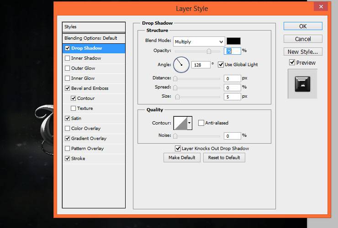Screen dimensions: 338x228
Task: Click the layer style preview thumbnail
Action: pyautogui.click(x=302, y=84)
